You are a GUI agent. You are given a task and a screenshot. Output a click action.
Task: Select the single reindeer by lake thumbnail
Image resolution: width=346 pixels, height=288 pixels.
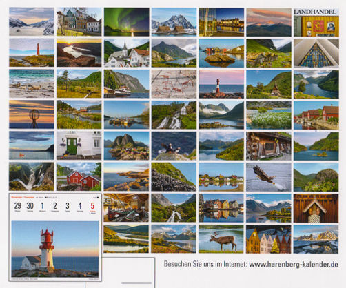[221, 239]
